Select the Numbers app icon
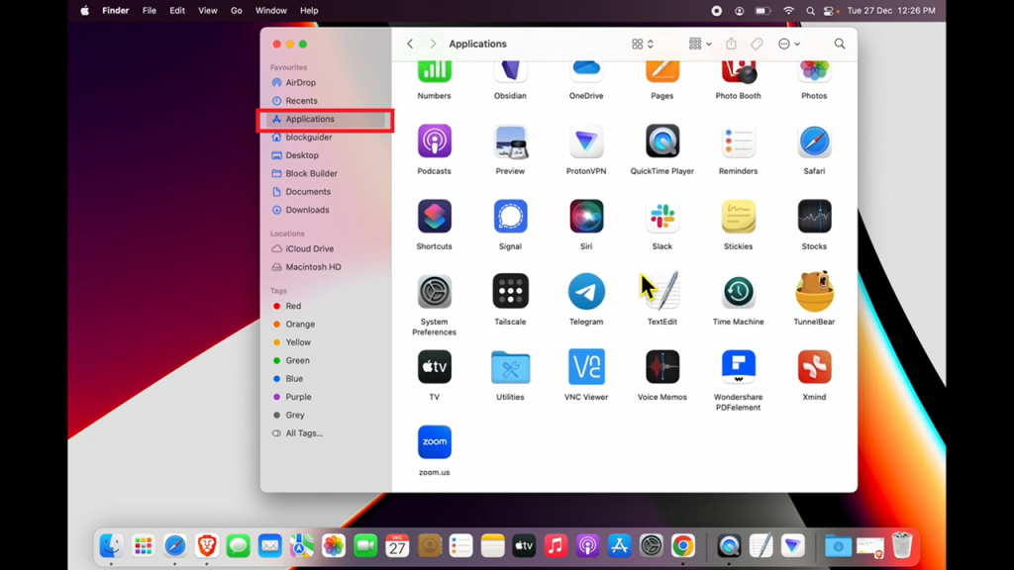The width and height of the screenshot is (1014, 570). [x=434, y=71]
